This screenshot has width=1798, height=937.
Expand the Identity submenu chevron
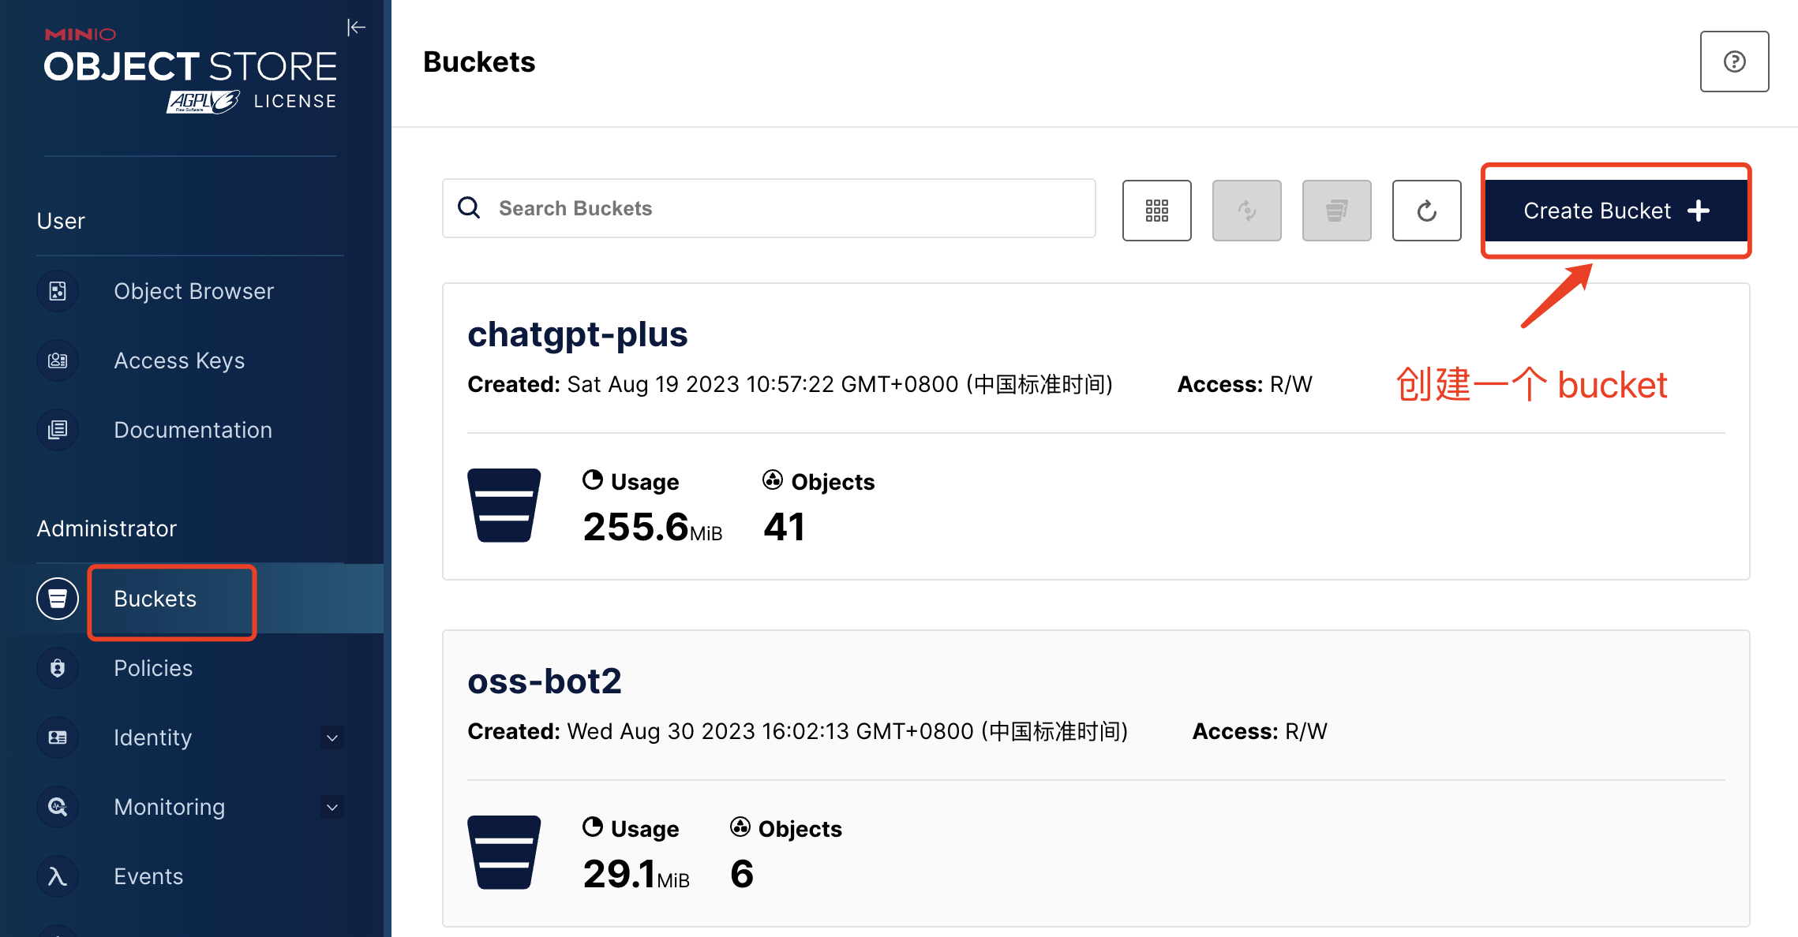click(x=332, y=738)
